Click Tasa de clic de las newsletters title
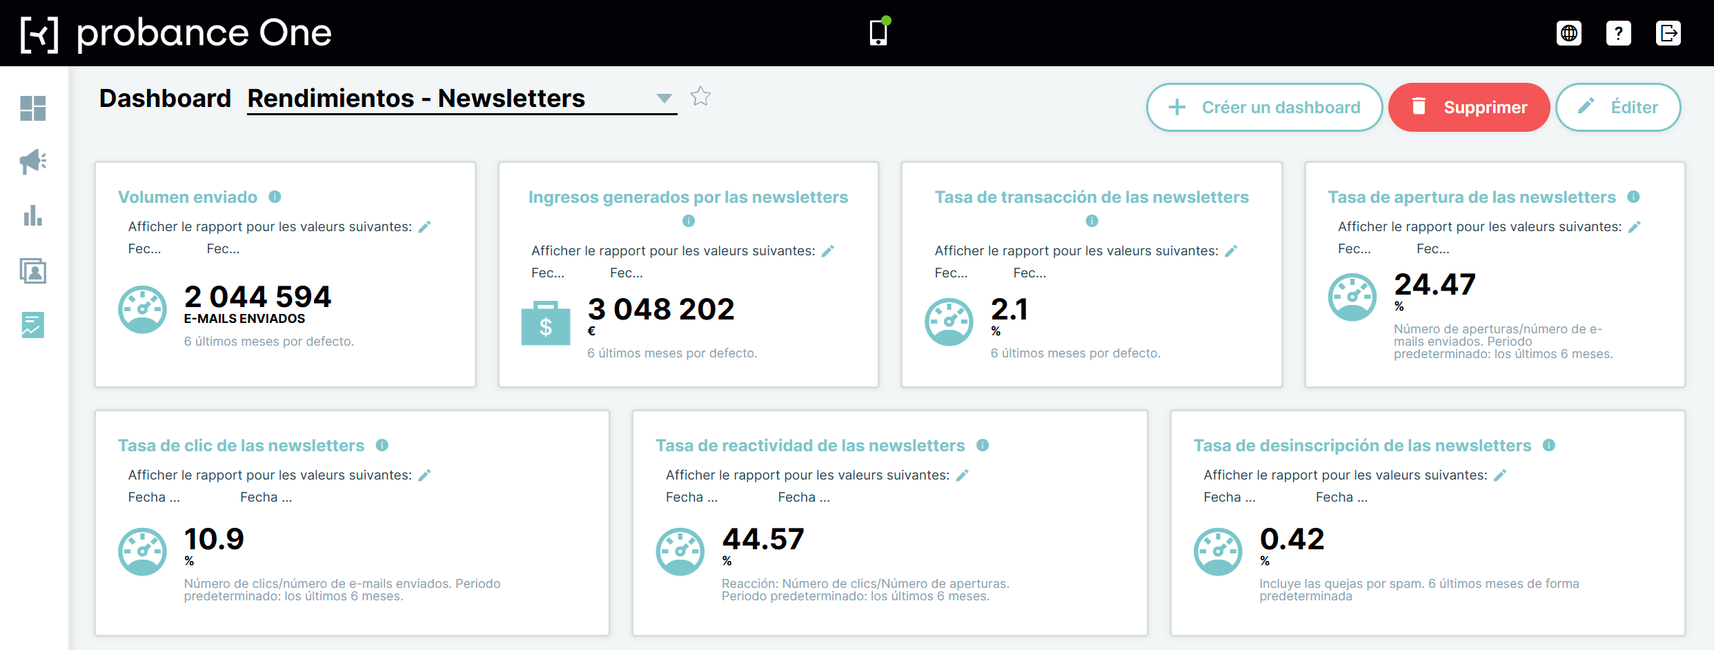 point(242,446)
